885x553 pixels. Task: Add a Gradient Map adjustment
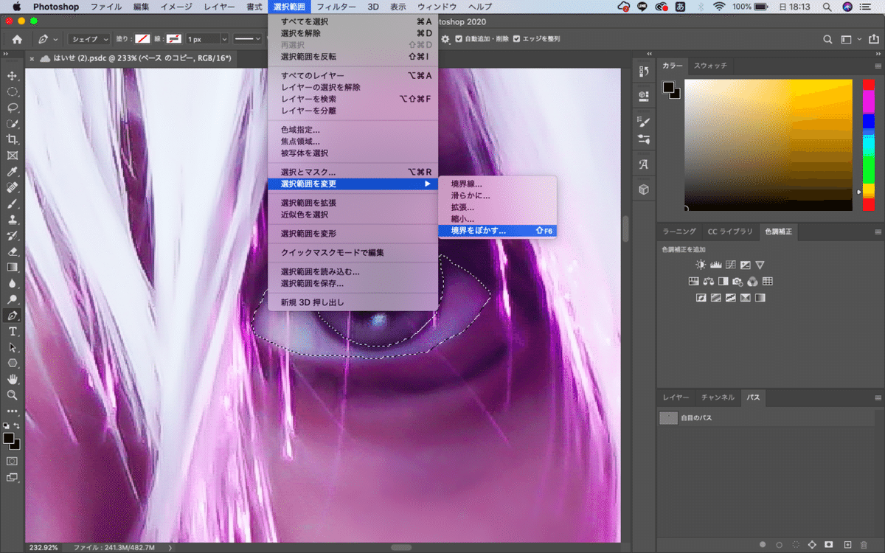(x=760, y=298)
